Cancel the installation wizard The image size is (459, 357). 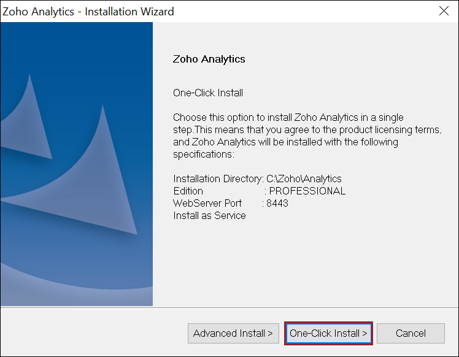pyautogui.click(x=411, y=334)
